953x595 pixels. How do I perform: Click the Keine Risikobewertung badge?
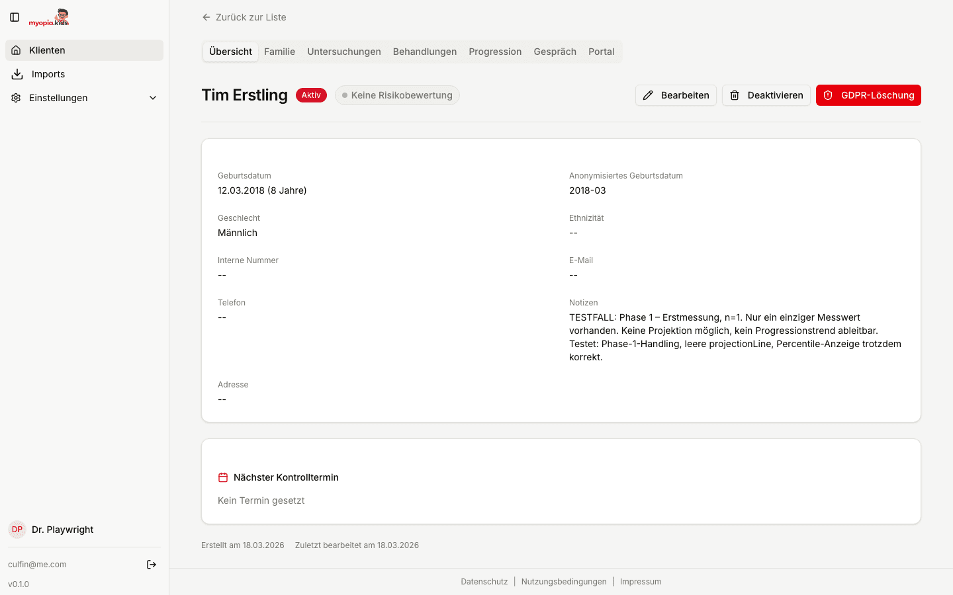[x=397, y=95]
